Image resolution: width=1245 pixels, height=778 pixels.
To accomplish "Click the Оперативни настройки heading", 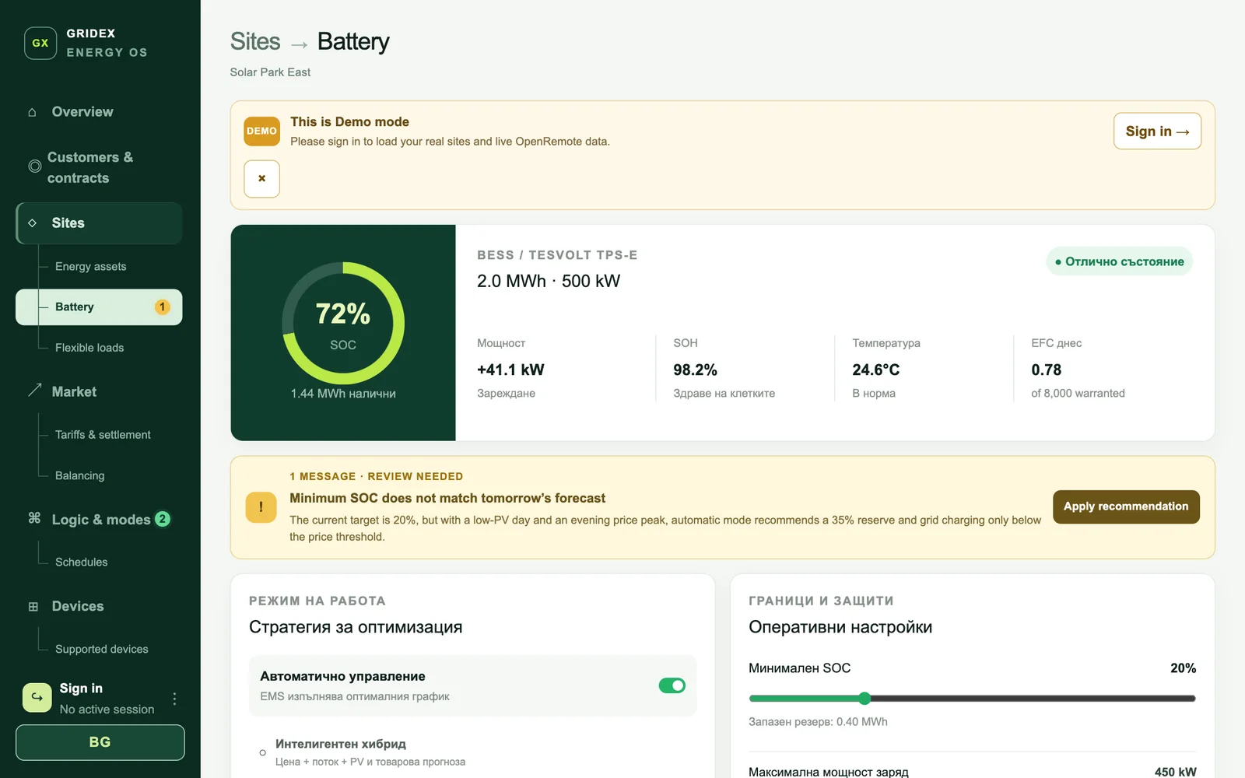I will point(840,628).
